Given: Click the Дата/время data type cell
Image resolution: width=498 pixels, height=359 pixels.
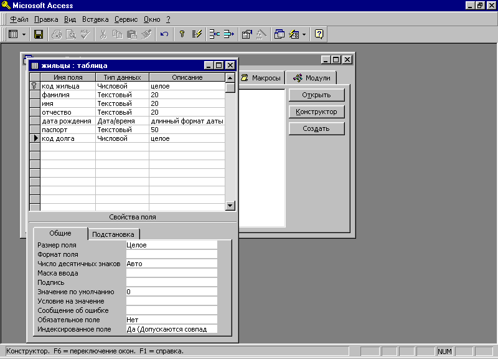Looking at the screenshot, I should (122, 121).
